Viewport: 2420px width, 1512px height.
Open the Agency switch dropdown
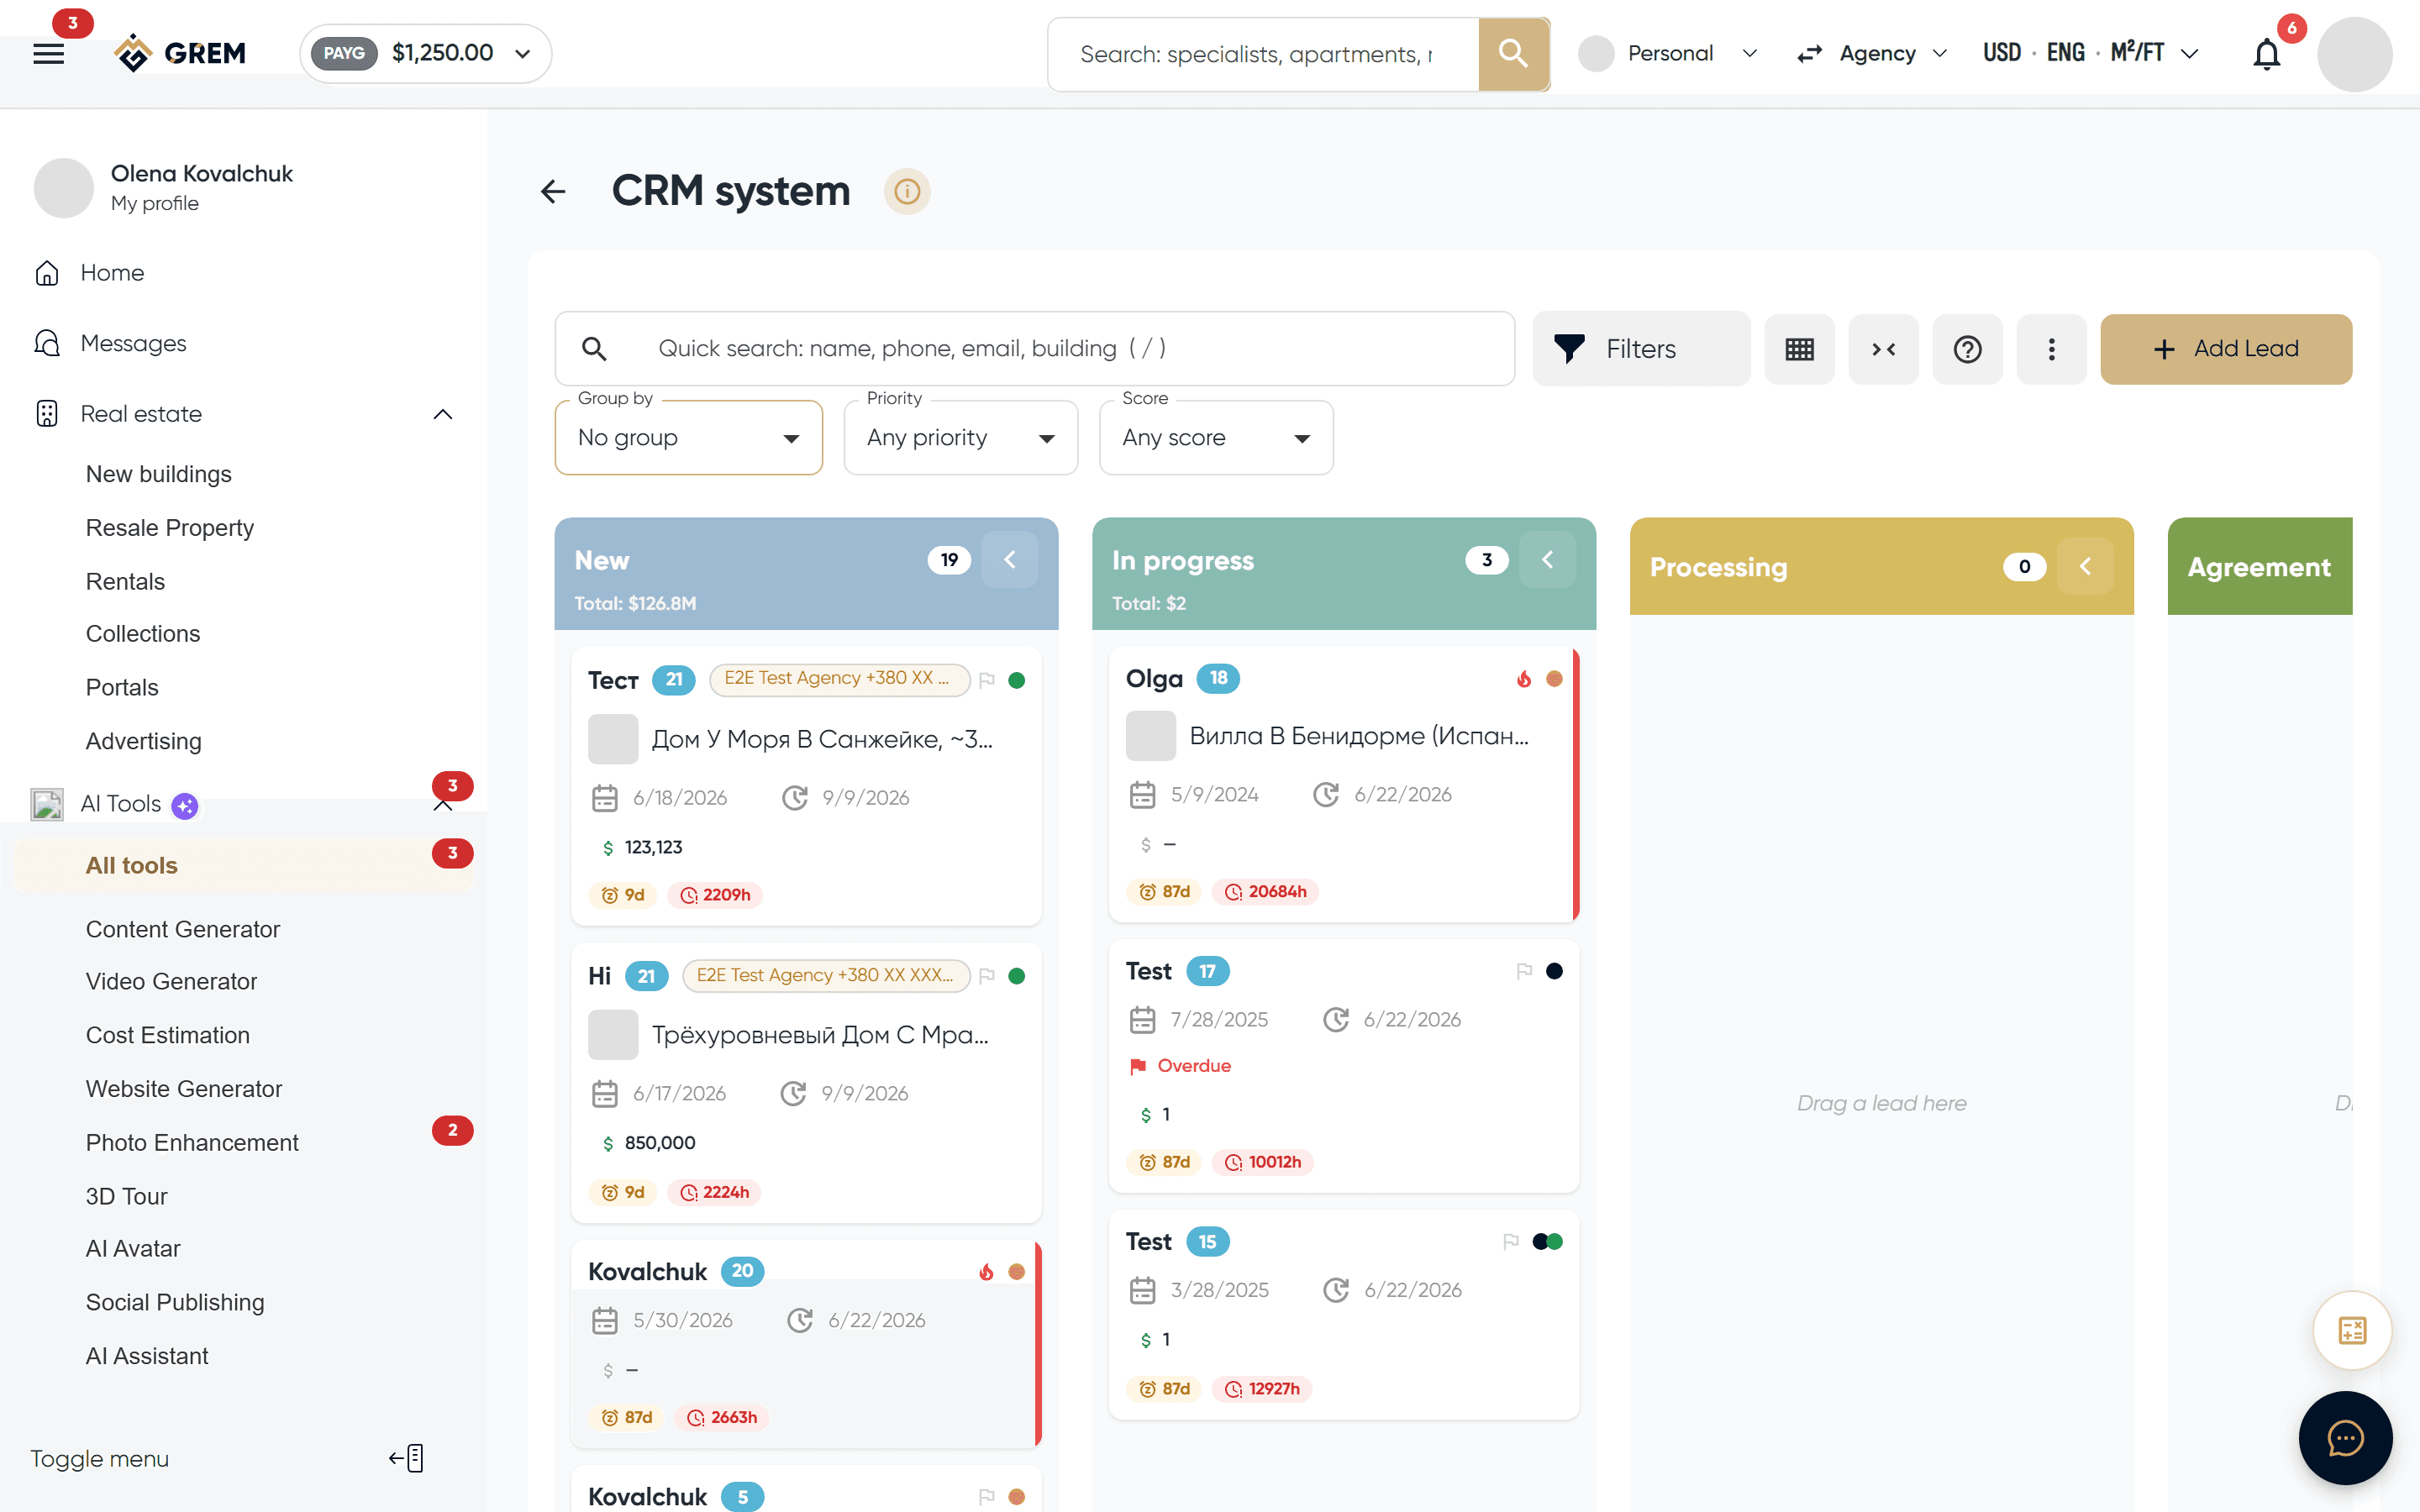tap(1872, 53)
